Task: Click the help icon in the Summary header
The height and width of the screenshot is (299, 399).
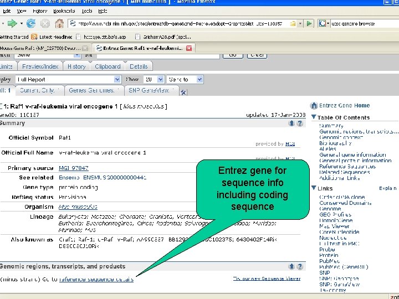Action: pos(300,123)
